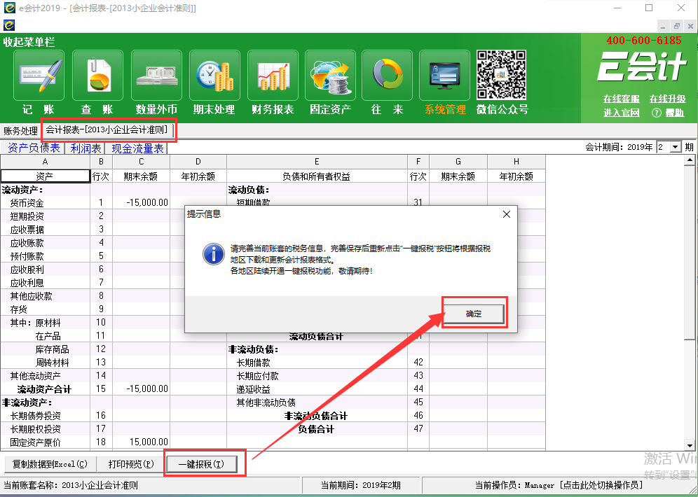698x497 pixels.
Task: Click the 微信公众号 QR code
Action: pyautogui.click(x=501, y=75)
